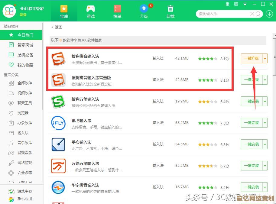Open install dropdown arrow for 手心输入法
This screenshot has height=204, width=276.
pos(265,144)
